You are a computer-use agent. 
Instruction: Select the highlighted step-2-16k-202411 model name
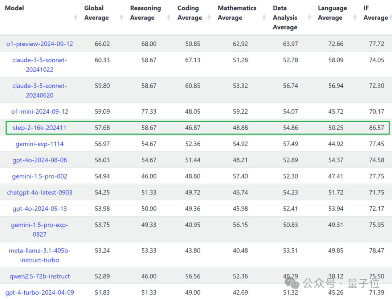tap(40, 128)
